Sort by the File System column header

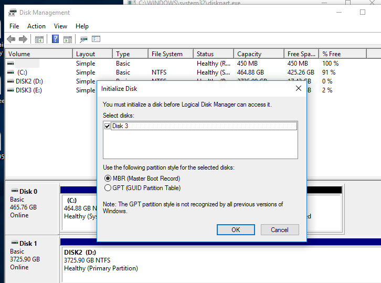coord(171,54)
